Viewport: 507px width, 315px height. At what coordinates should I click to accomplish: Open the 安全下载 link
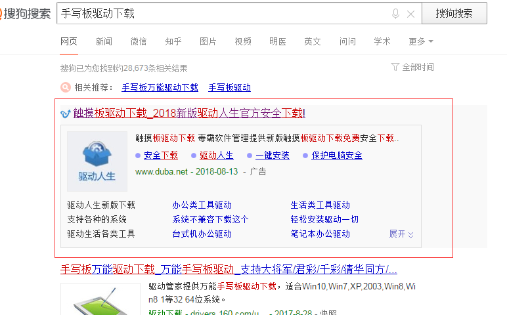coord(160,156)
